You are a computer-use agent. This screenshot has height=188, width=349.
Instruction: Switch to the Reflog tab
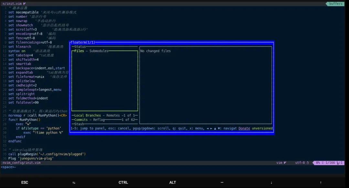click(x=99, y=120)
